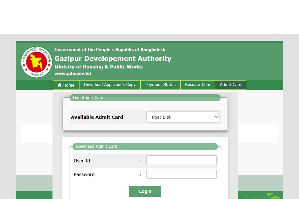Select the Admit Card menu item
The width and height of the screenshot is (299, 199).
[x=230, y=85]
